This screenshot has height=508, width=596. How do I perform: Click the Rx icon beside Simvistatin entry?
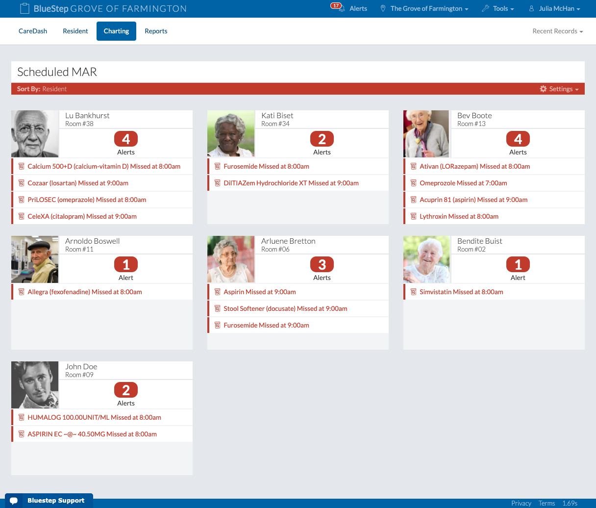pos(413,292)
